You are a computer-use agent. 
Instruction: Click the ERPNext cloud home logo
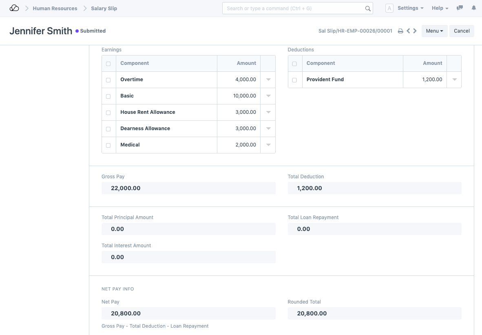coord(14,8)
